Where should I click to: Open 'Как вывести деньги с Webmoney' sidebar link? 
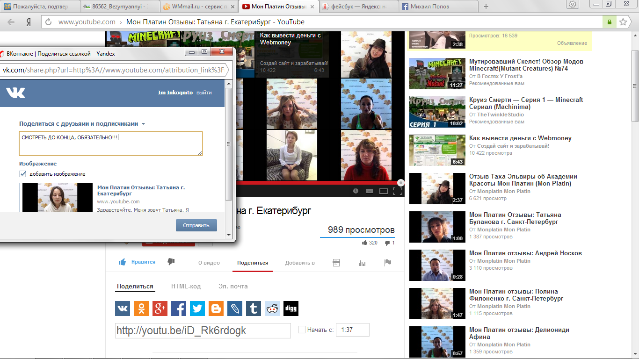[520, 138]
